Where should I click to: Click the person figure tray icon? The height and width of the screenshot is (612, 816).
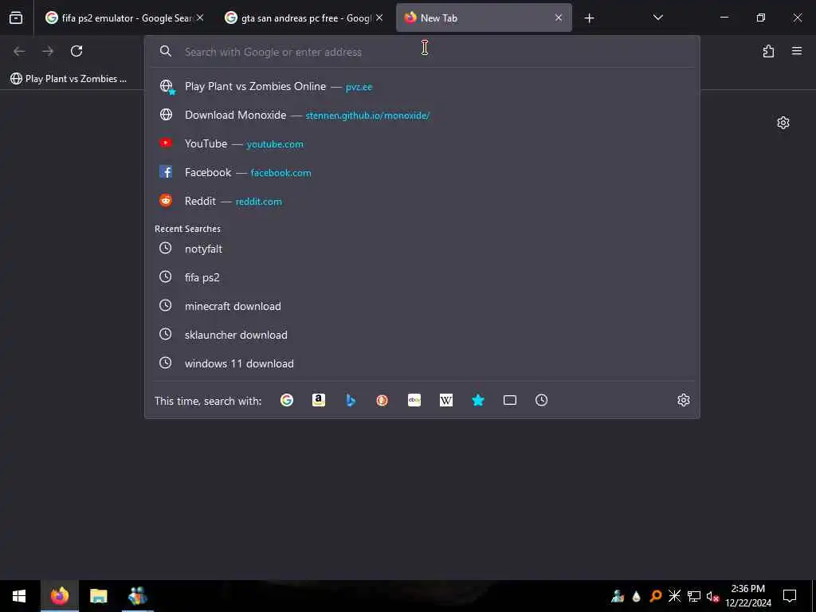click(x=618, y=596)
